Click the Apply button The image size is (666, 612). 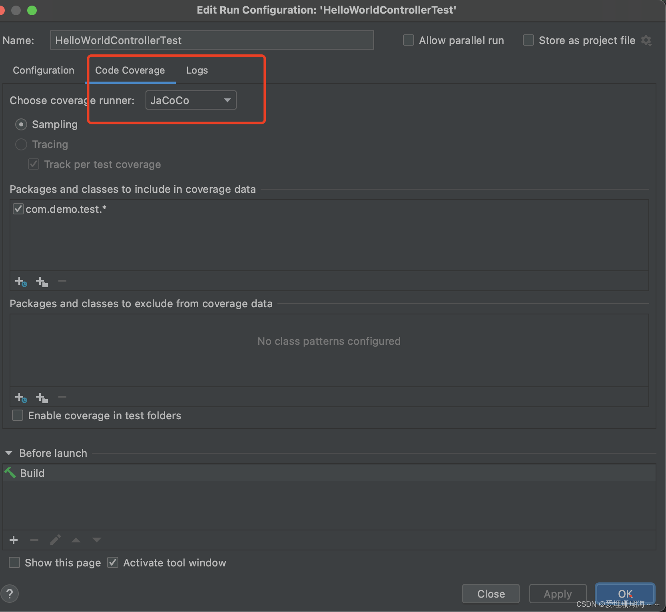(x=558, y=594)
